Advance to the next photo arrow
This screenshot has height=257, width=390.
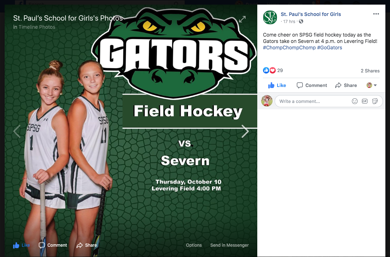[245, 131]
